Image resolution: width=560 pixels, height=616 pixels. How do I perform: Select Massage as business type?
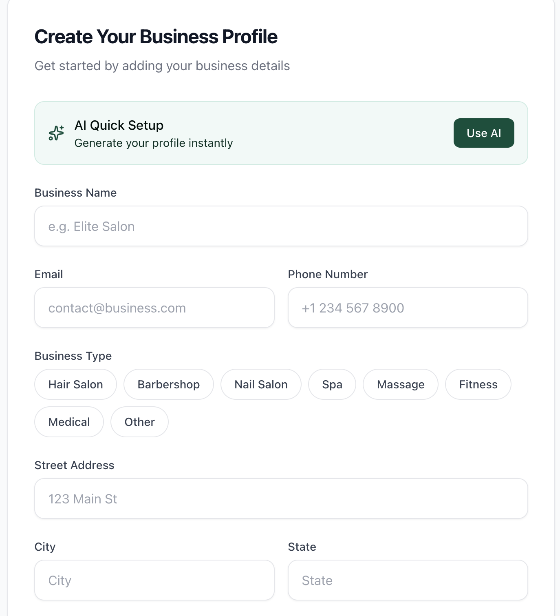400,384
